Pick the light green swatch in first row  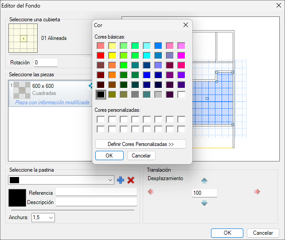124,46
